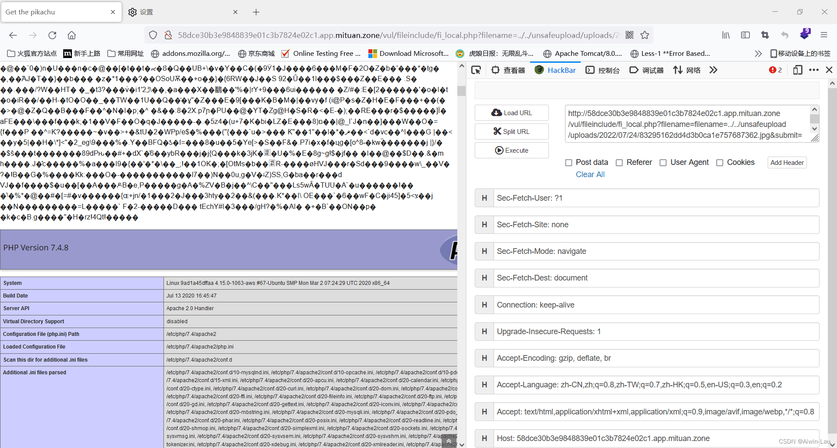Open the Firefox application menu
The image size is (837, 448).
[x=824, y=35]
